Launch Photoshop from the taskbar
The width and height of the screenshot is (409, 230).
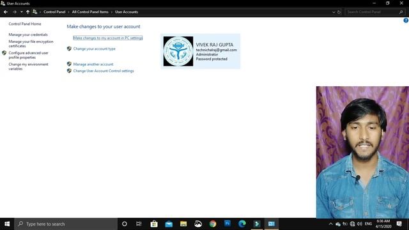[228, 224]
